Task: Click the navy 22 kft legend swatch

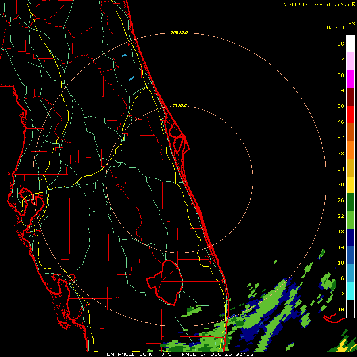Action: click(350, 238)
